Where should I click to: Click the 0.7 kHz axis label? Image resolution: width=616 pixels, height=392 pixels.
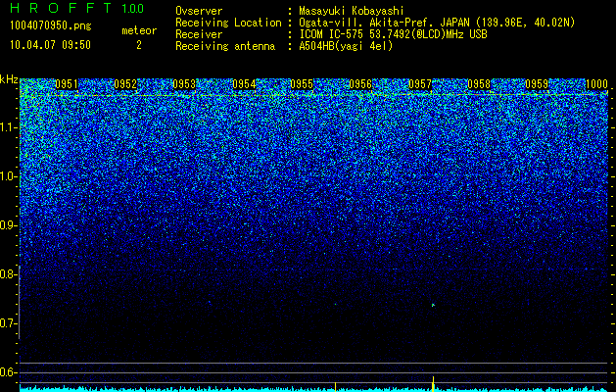pyautogui.click(x=8, y=323)
